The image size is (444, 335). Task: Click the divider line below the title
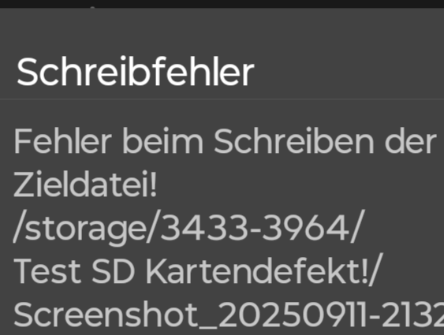(222, 99)
